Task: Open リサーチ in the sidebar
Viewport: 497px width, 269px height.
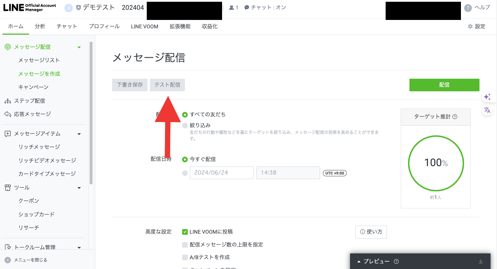Action: point(29,228)
